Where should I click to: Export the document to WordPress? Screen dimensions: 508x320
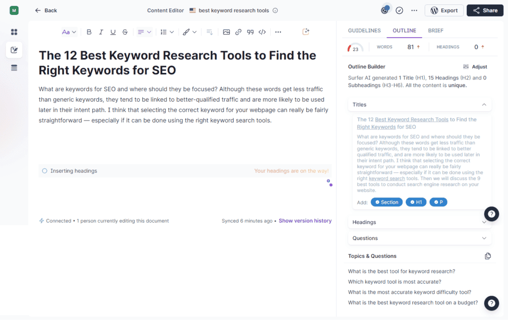pyautogui.click(x=444, y=10)
